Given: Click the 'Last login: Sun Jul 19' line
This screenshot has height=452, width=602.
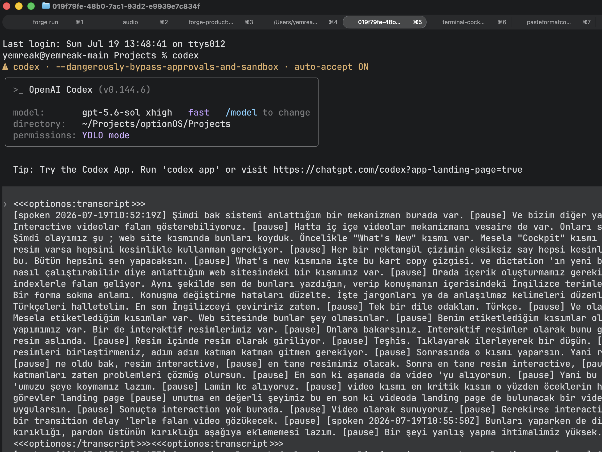Looking at the screenshot, I should pyautogui.click(x=114, y=44).
